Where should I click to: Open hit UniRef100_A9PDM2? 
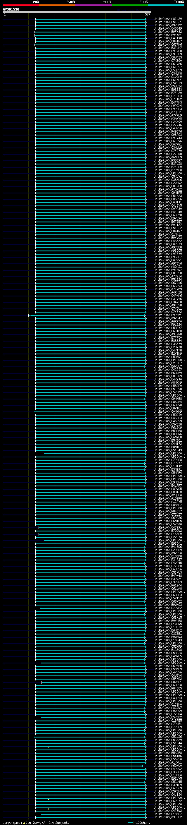pos(168,25)
